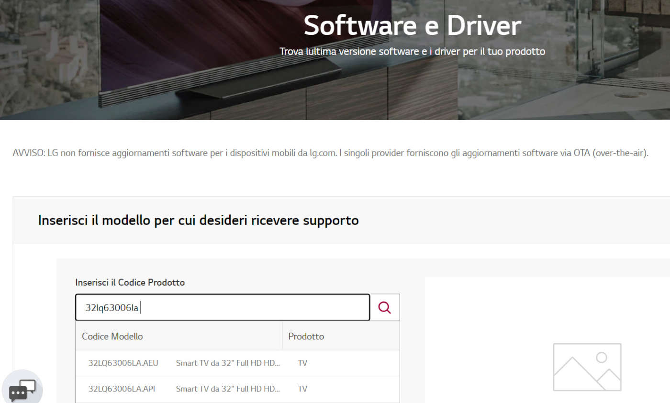Click the product image placeholder
Image resolution: width=670 pixels, height=403 pixels.
pos(587,367)
